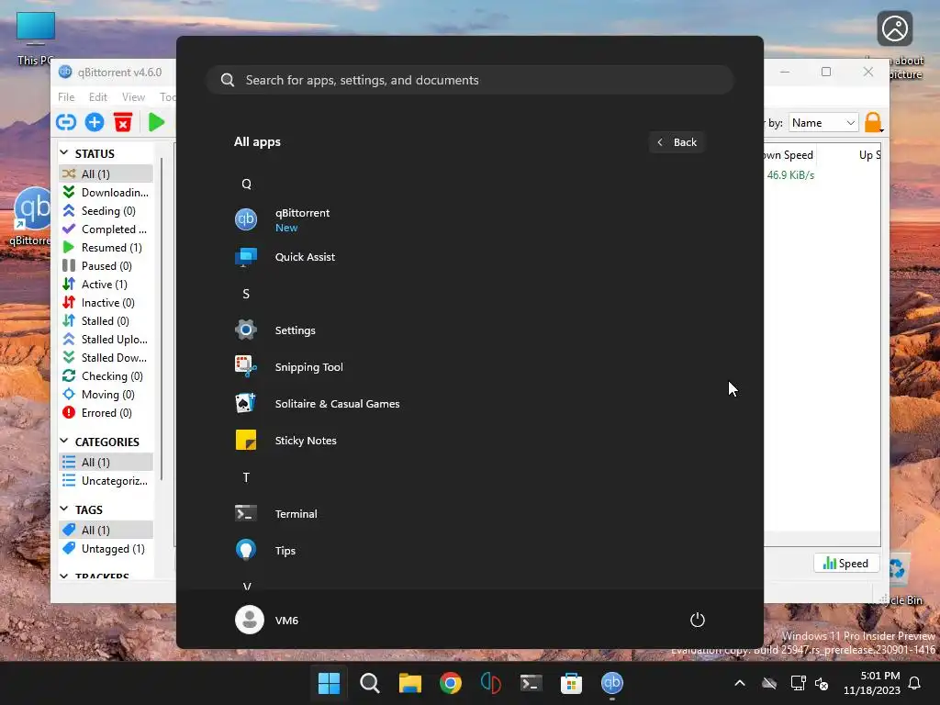
Task: Launch Quick Assist from the app list
Action: pos(305,257)
